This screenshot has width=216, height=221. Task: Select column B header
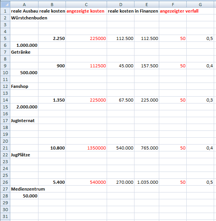point(52,5)
